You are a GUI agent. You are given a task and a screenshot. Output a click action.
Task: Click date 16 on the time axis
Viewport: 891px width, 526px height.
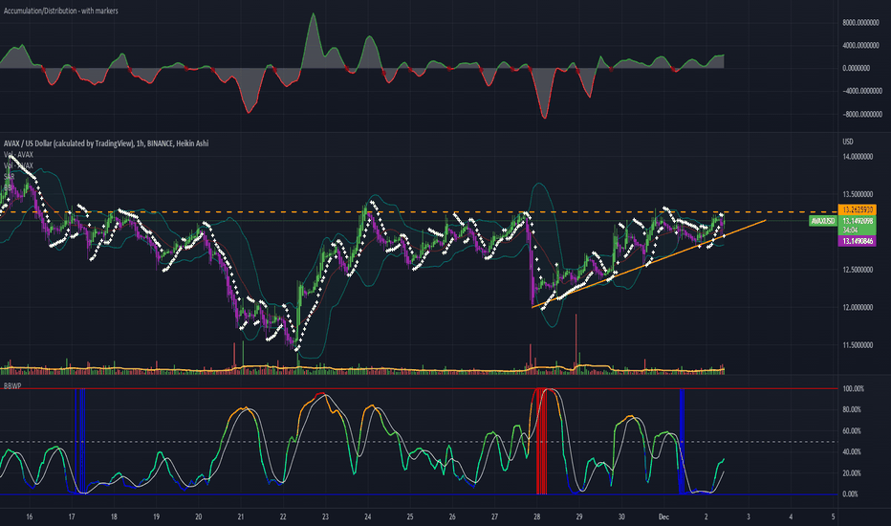tap(30, 516)
